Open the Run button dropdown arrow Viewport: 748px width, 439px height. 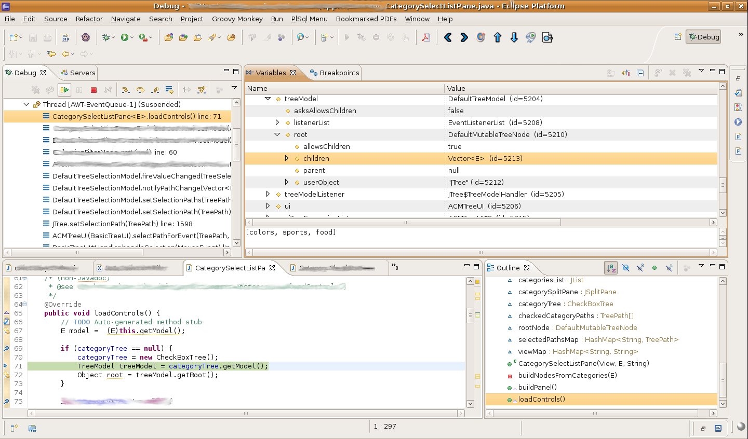[x=132, y=37]
